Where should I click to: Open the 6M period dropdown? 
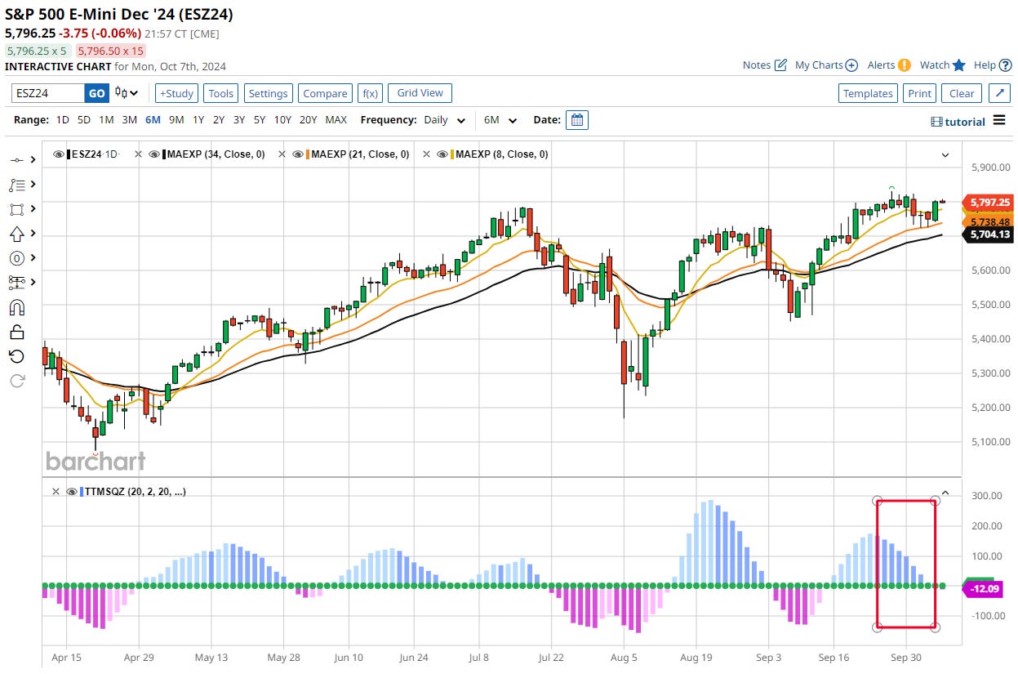point(500,120)
